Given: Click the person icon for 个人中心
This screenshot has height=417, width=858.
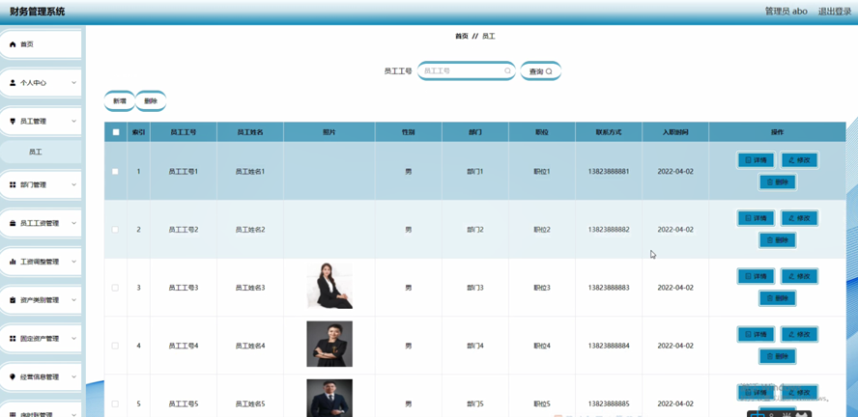Looking at the screenshot, I should [x=13, y=83].
